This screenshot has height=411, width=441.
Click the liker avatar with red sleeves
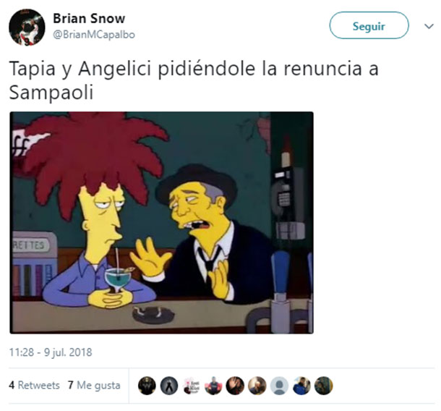(x=213, y=386)
